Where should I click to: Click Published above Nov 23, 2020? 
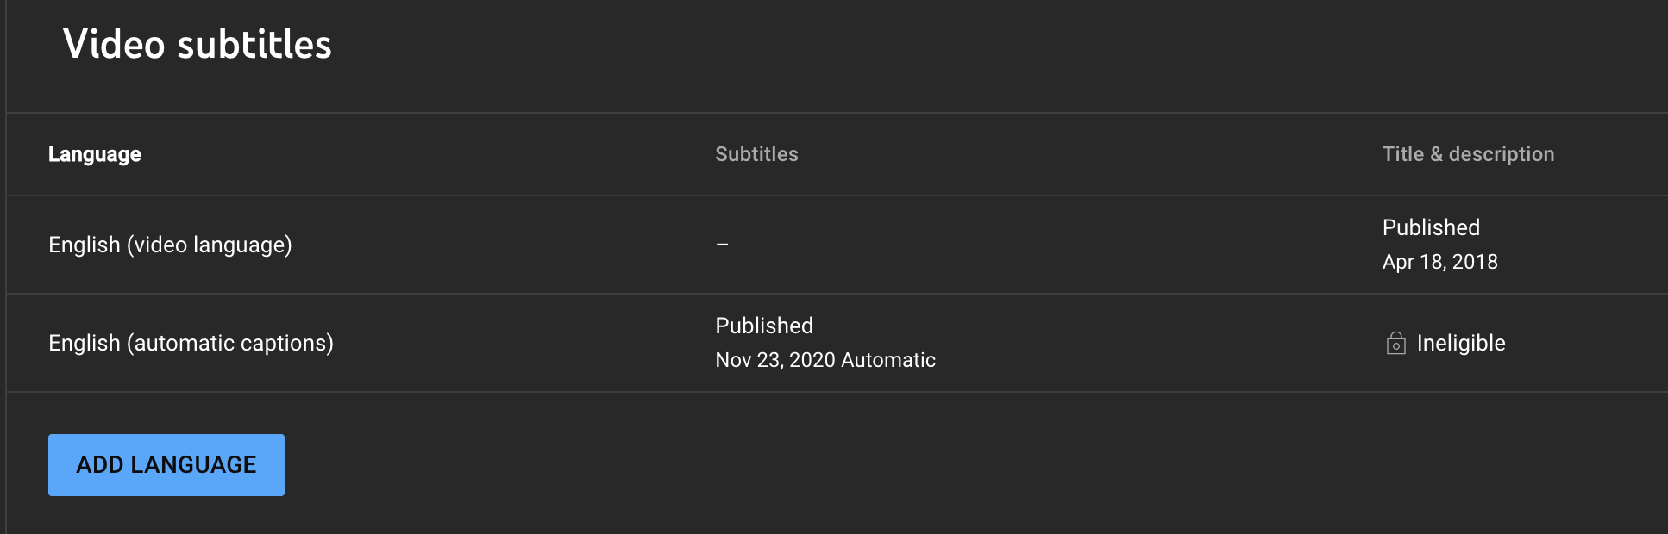pos(764,326)
